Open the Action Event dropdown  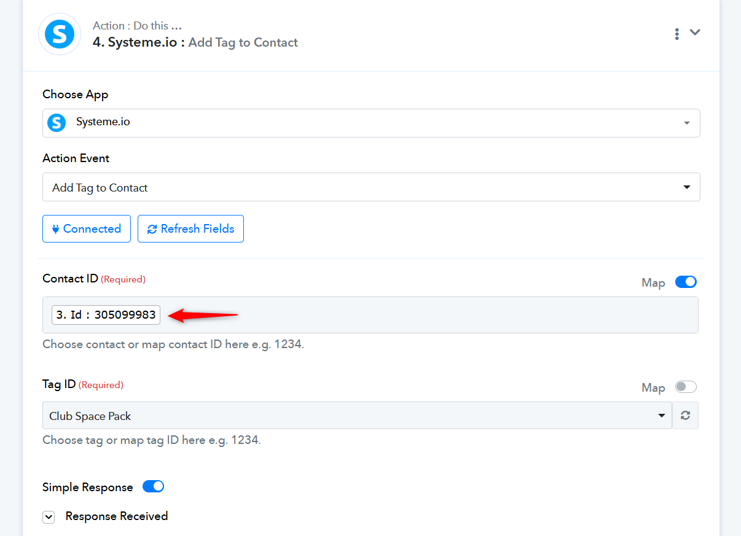point(371,187)
